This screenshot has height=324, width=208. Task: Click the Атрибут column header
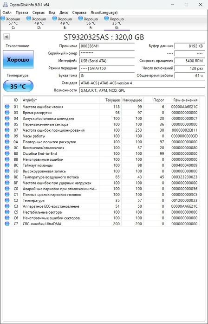[60, 100]
